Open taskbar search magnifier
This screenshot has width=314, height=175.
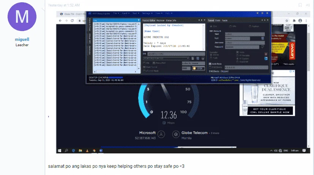tap(66, 151)
